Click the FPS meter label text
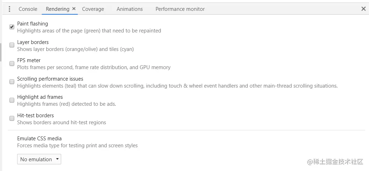369x171 pixels. coord(29,60)
